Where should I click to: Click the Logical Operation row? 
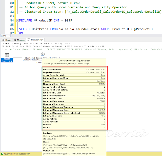point(74,72)
